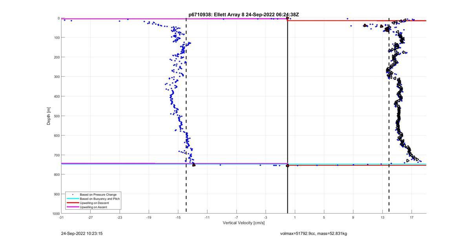This screenshot has height=240, width=471.
Task: Click the 'volmax=51792.9cc, mass=52.831kg' footer text
Action: [x=313, y=234]
